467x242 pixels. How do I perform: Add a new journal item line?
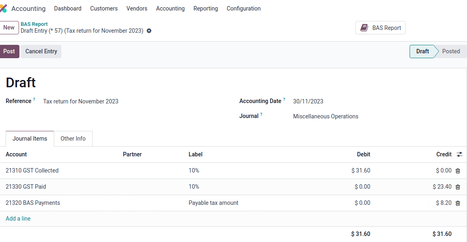pos(18,218)
